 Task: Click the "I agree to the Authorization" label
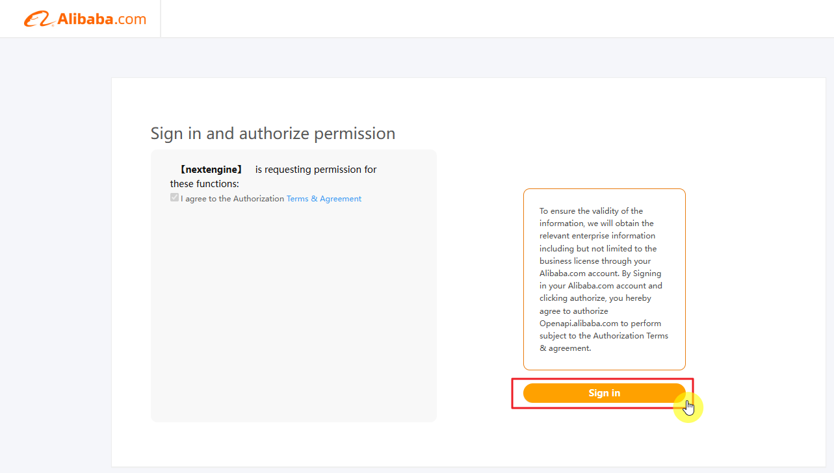tap(232, 199)
